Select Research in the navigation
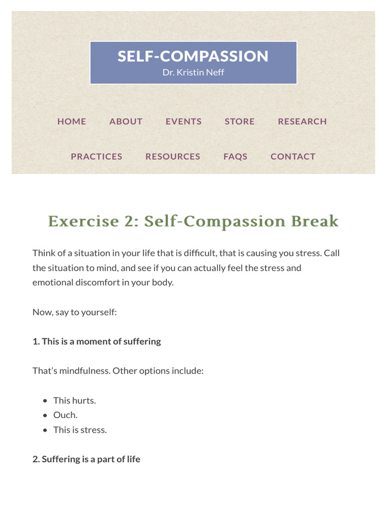The image size is (387, 517). tap(302, 121)
